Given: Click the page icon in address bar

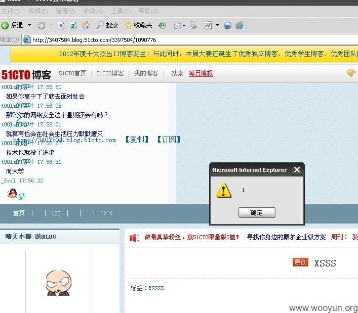Looking at the screenshot, I should click(26, 39).
